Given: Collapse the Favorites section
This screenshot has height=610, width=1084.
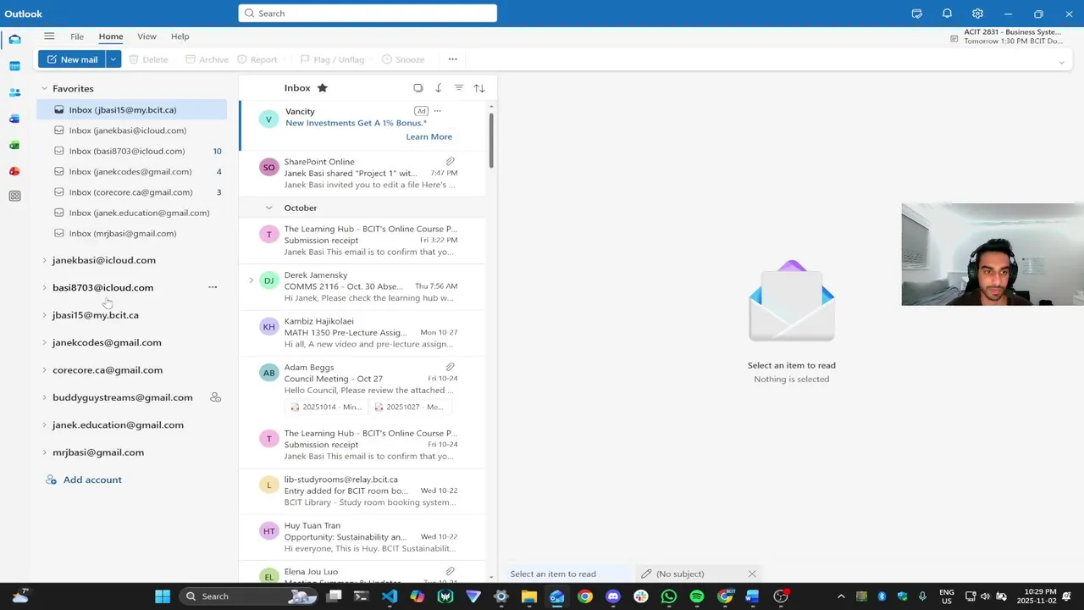Looking at the screenshot, I should pos(44,88).
